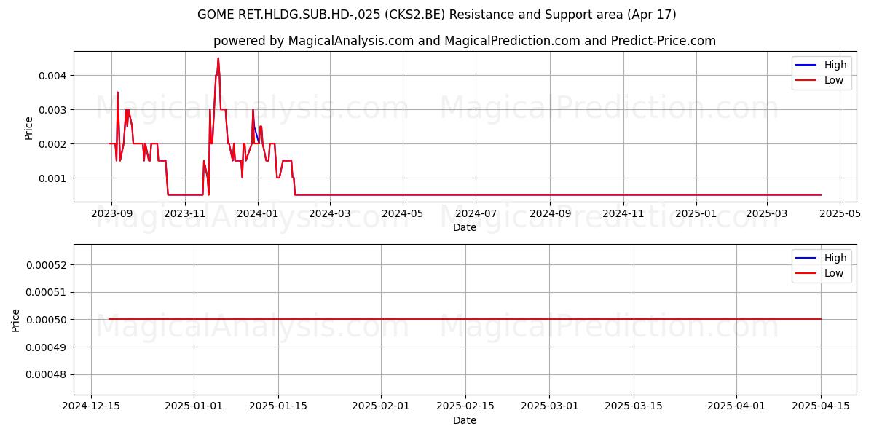Click the 0.002 price tick label
The height and width of the screenshot is (437, 874).
[x=55, y=144]
